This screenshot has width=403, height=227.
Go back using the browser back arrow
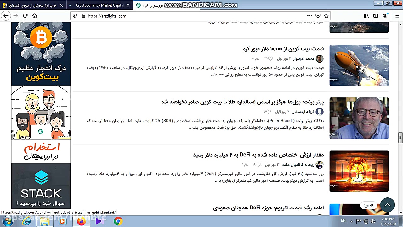[6, 16]
